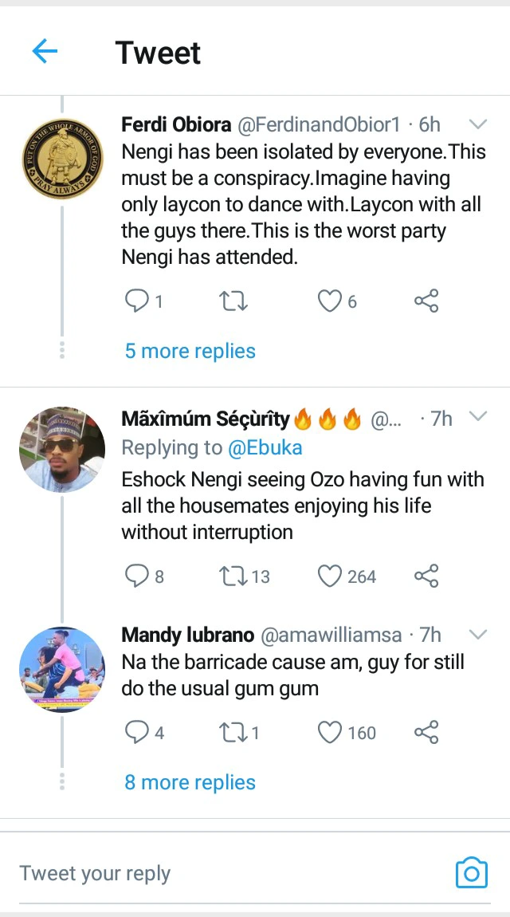Share Mandy lubrano's tweet
The height and width of the screenshot is (917, 510).
pyautogui.click(x=426, y=732)
